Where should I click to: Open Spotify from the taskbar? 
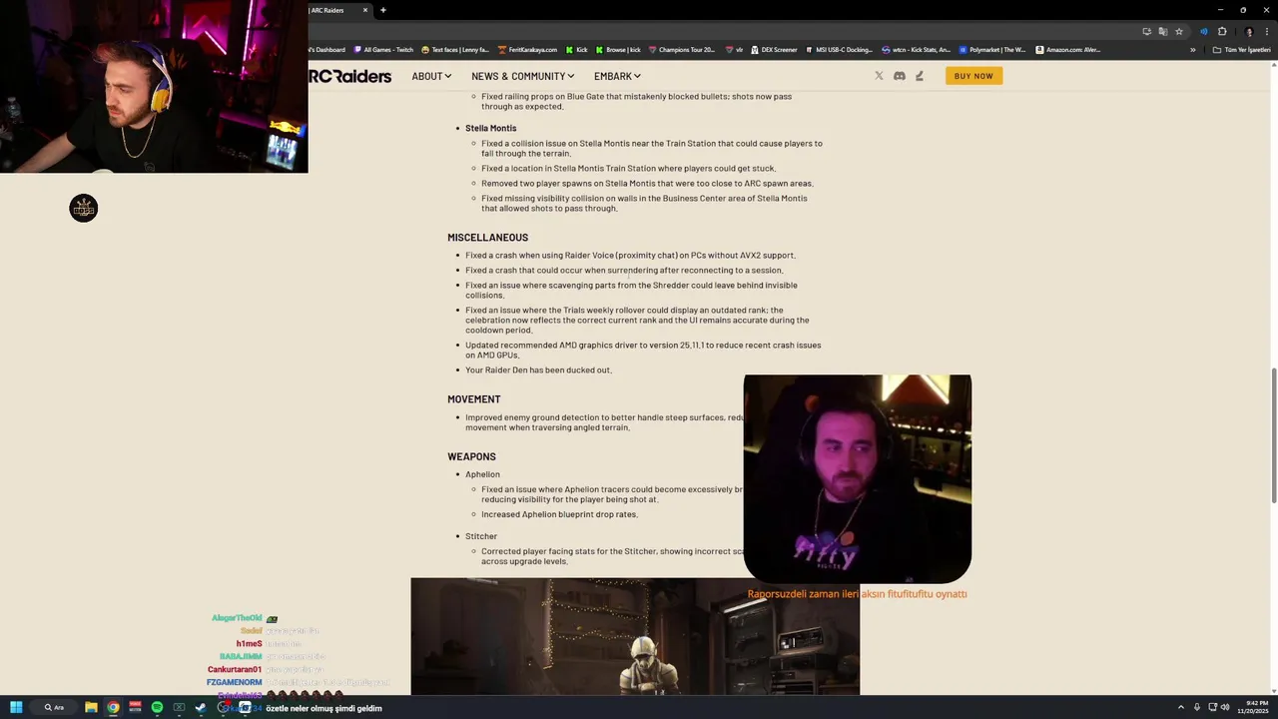click(x=157, y=707)
